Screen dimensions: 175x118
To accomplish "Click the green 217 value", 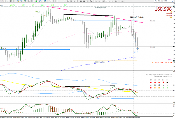I will pos(65,5).
